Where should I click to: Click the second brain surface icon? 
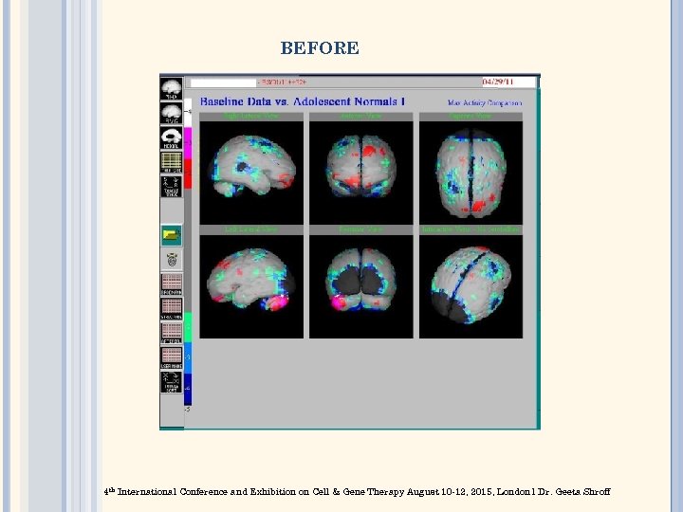coord(171,113)
